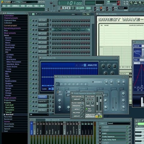Image resolution: width=144 pixels, height=144 pixels.
Task: Open Channel presets in Browser
Action: (11, 18)
